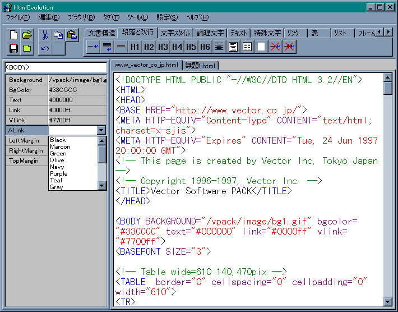Switch to the 文字スタイル tab
398x312 pixels.
pos(175,33)
